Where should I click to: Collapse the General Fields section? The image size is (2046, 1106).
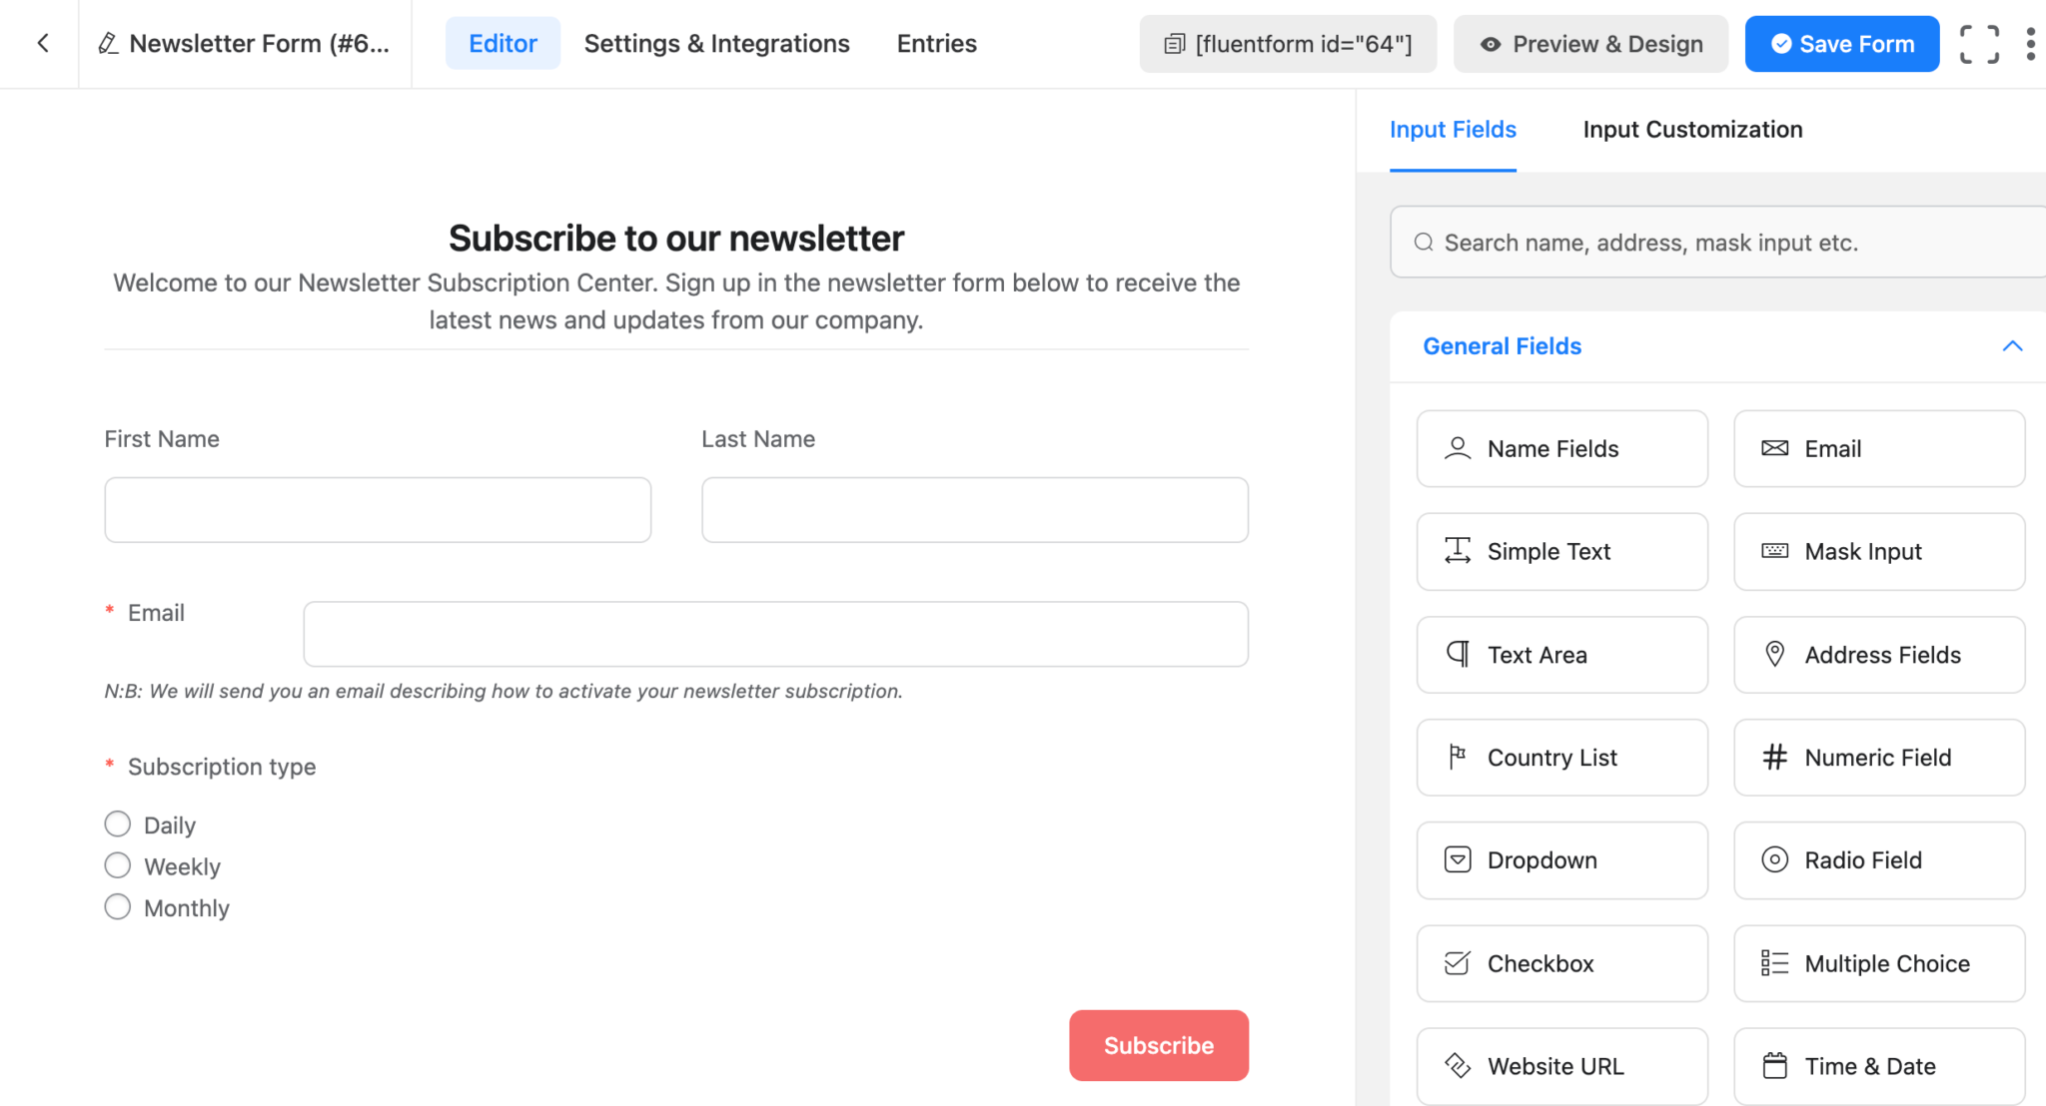pyautogui.click(x=2011, y=345)
